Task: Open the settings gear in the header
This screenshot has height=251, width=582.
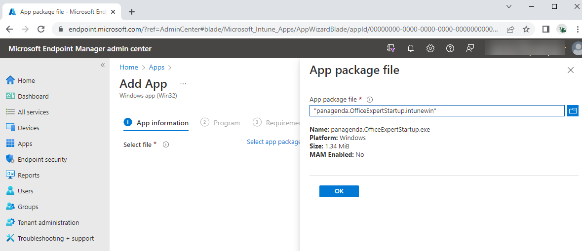Action: click(430, 48)
